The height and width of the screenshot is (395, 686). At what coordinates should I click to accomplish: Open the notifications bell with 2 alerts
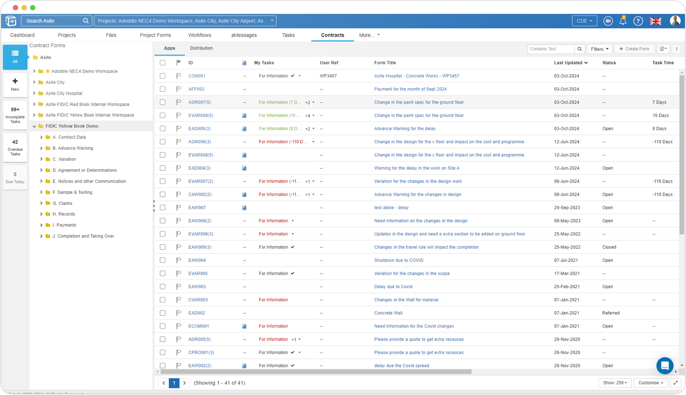(x=623, y=21)
